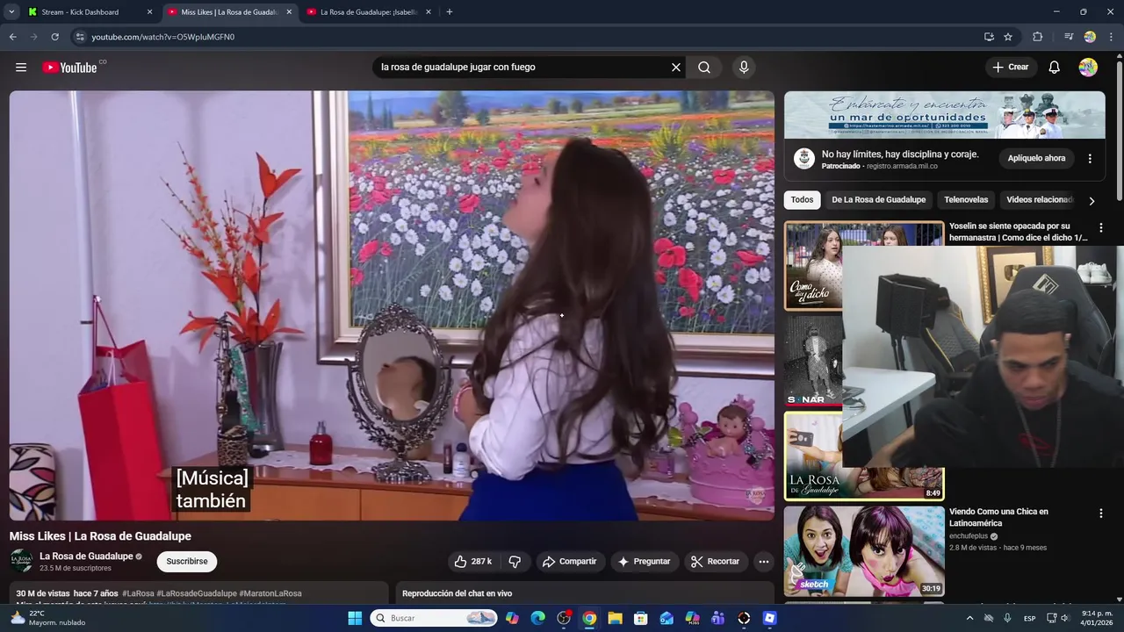Open the Crear menu button

(x=1011, y=68)
